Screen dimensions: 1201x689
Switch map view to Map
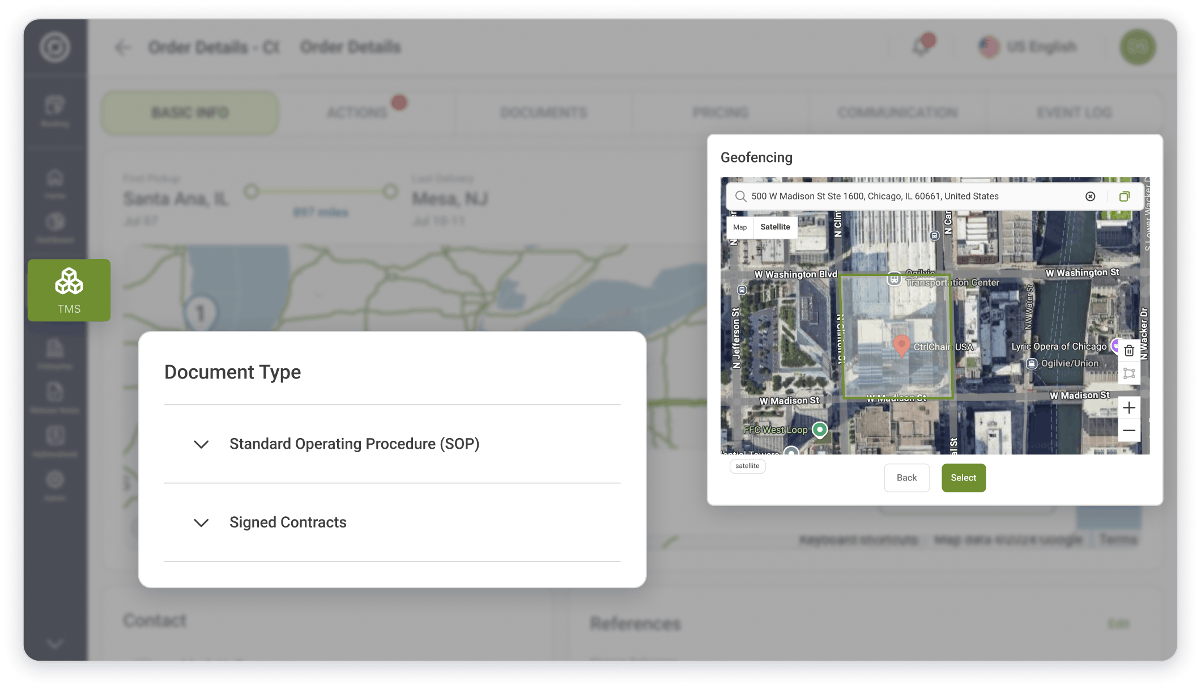(740, 227)
